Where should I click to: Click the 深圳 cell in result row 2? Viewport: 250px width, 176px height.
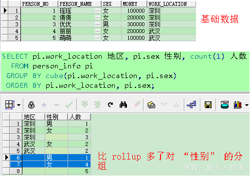(x=34, y=130)
